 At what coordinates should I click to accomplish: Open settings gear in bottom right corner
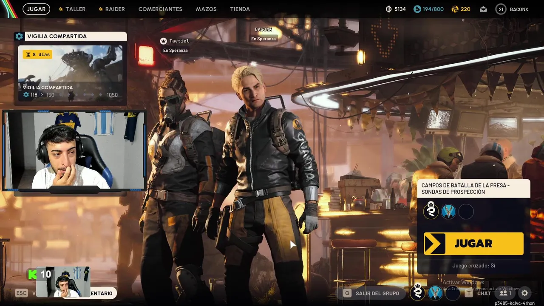click(525, 293)
